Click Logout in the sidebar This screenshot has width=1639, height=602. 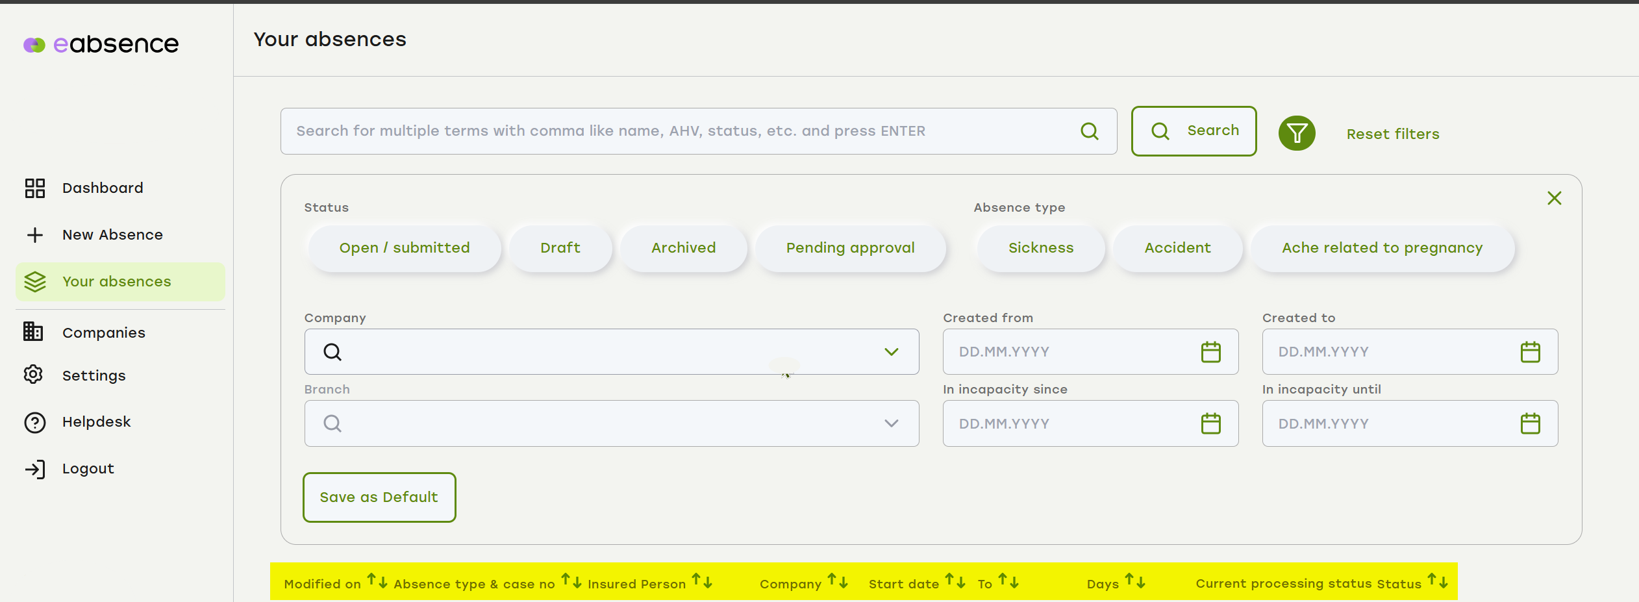tap(88, 469)
